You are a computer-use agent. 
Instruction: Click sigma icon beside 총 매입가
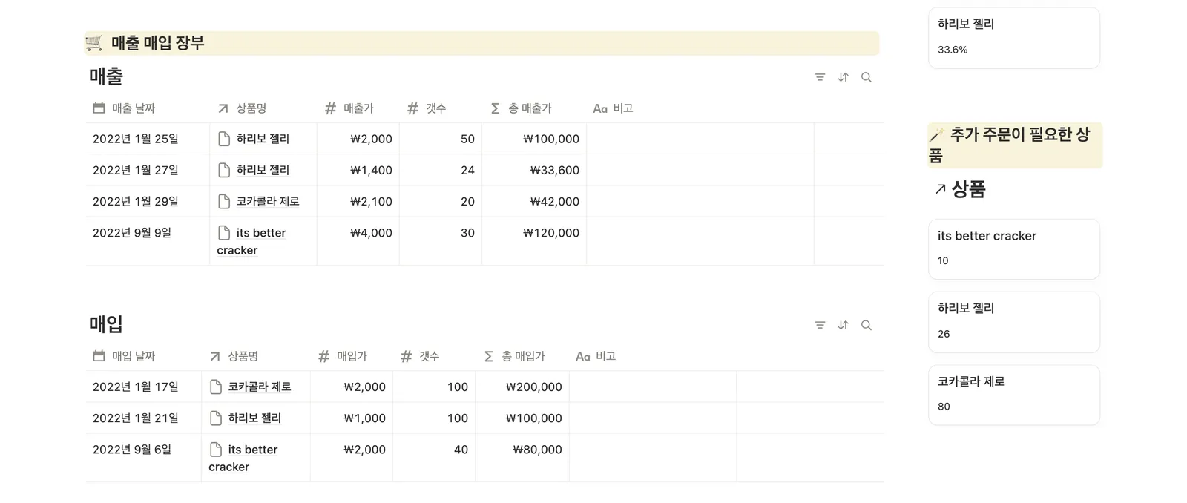(489, 356)
